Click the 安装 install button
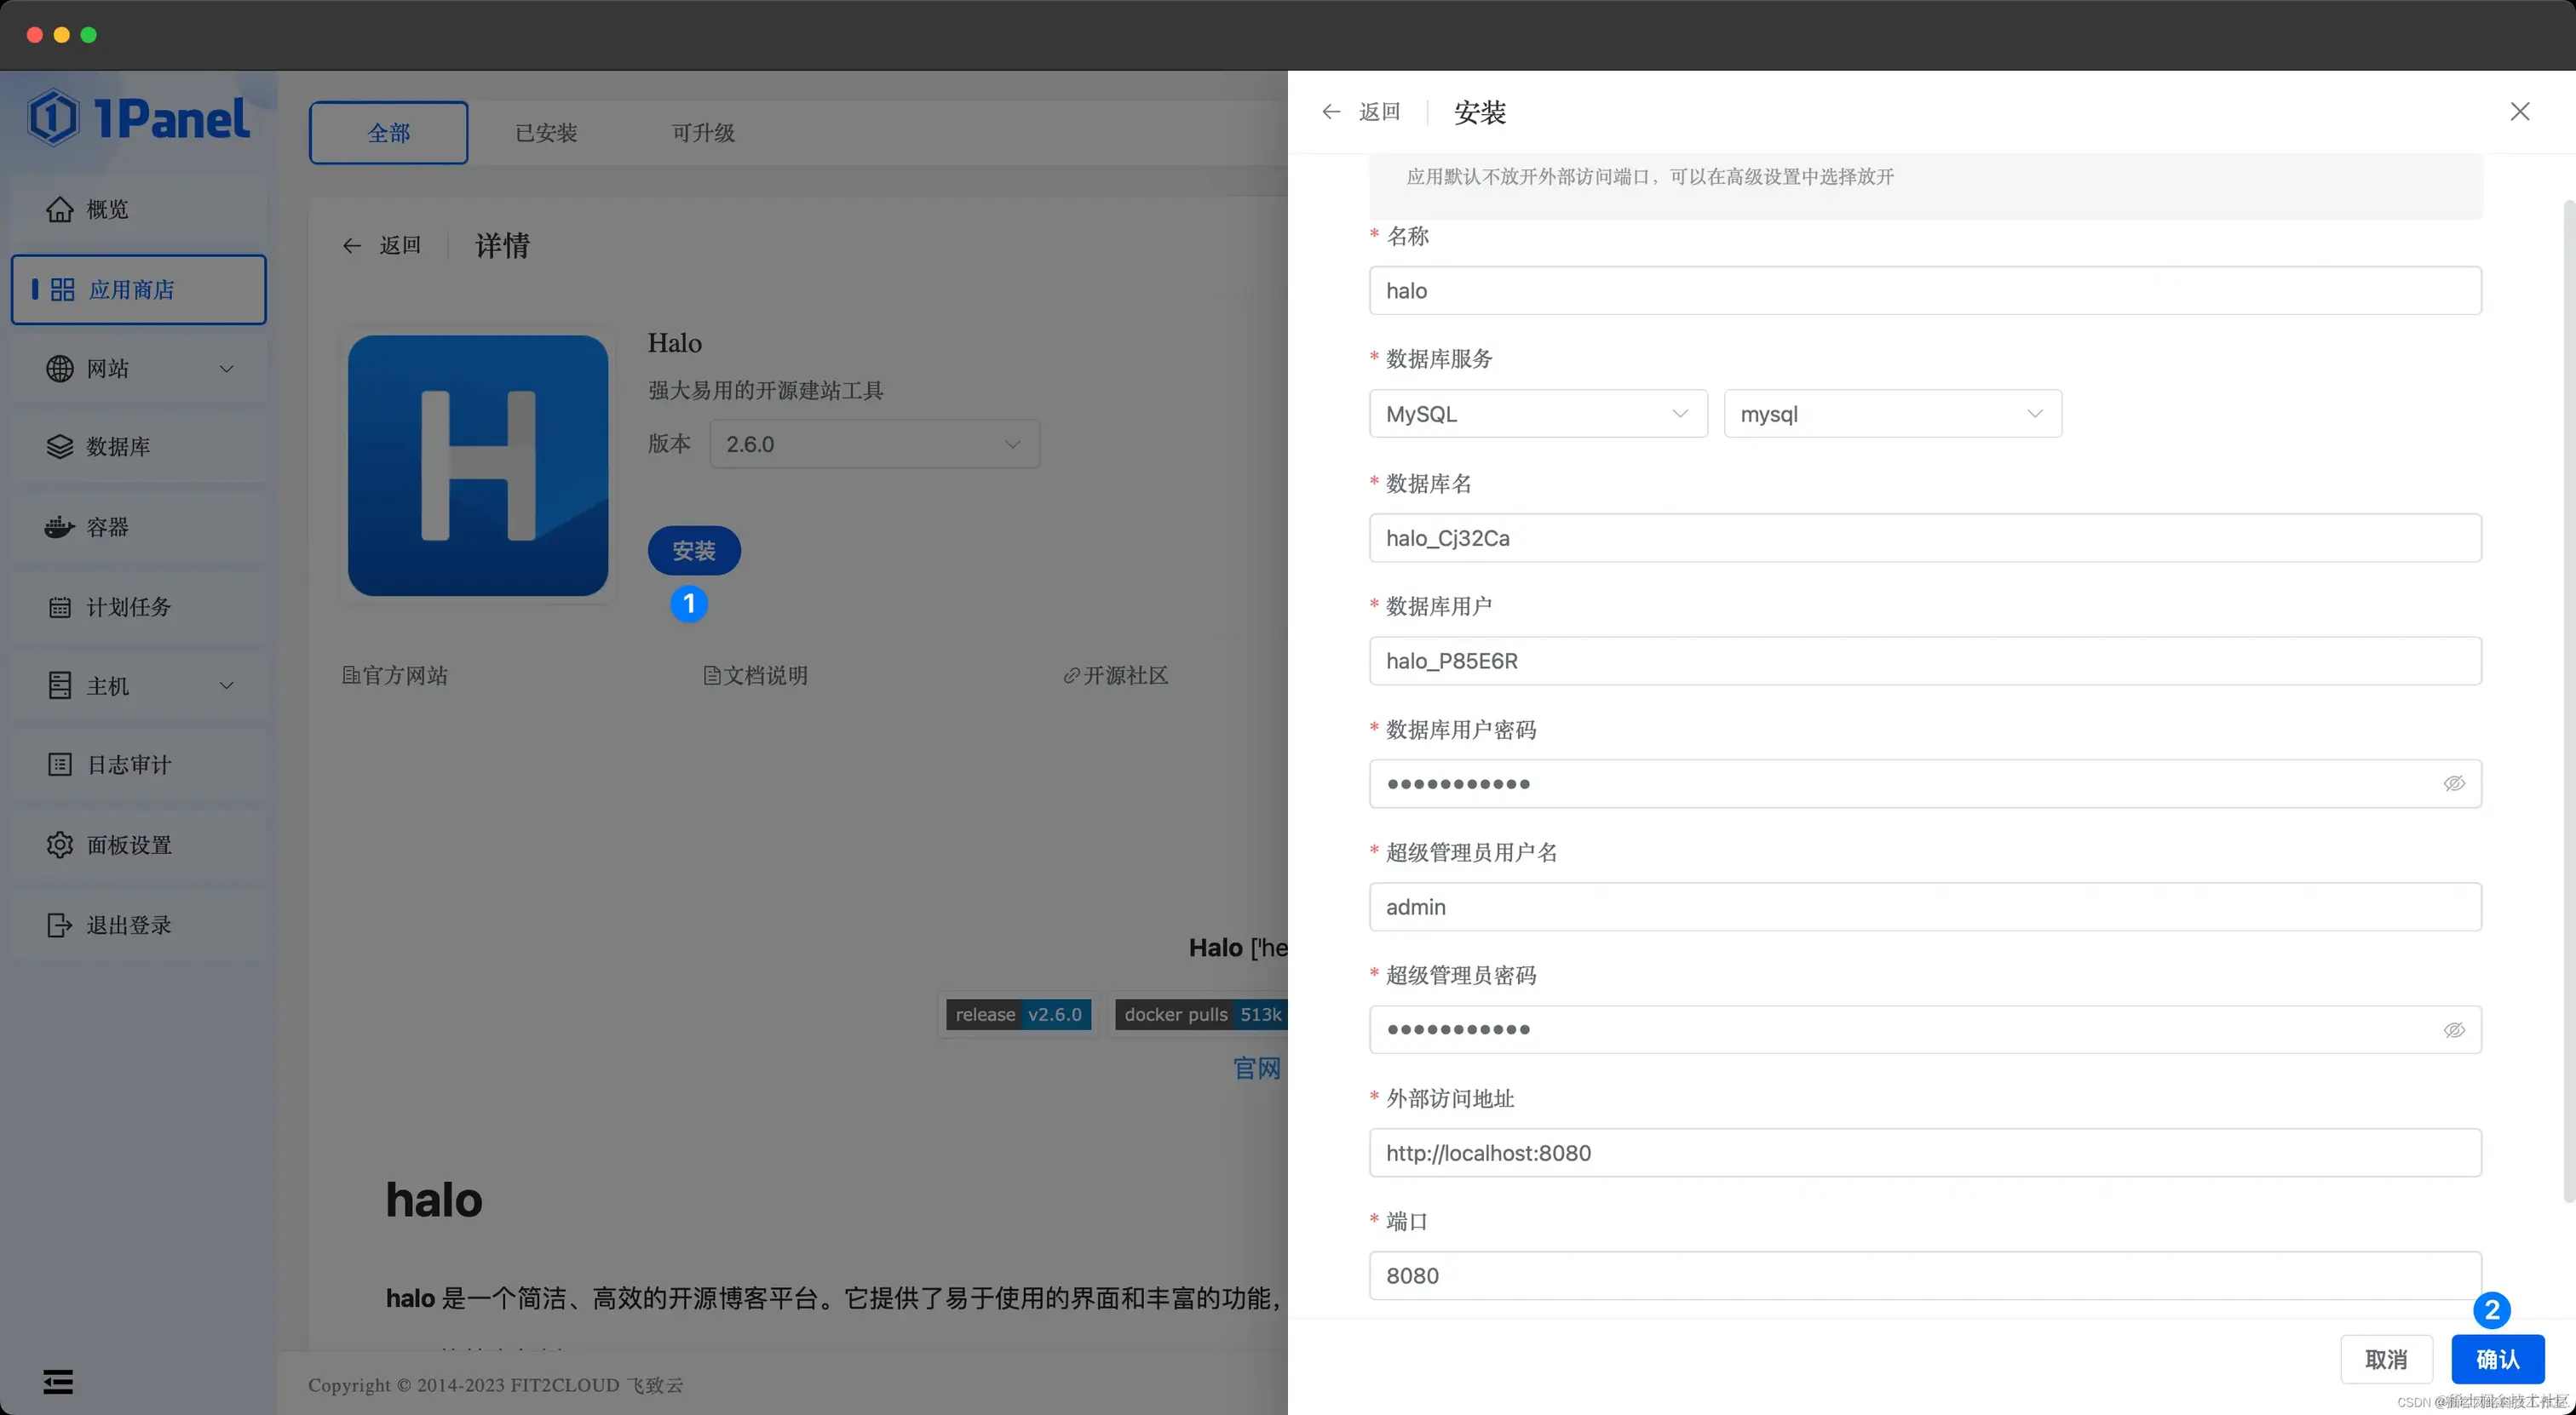This screenshot has height=1415, width=2576. coord(693,551)
